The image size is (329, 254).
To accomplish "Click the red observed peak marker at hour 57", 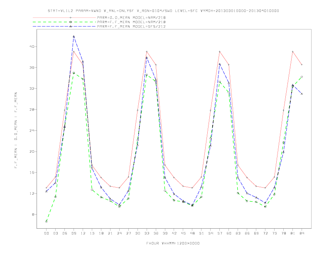I will coord(220,51).
